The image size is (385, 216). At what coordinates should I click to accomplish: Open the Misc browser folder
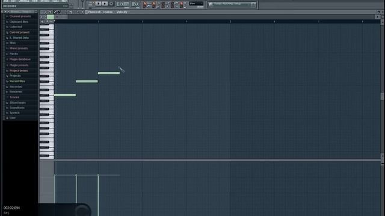13,43
